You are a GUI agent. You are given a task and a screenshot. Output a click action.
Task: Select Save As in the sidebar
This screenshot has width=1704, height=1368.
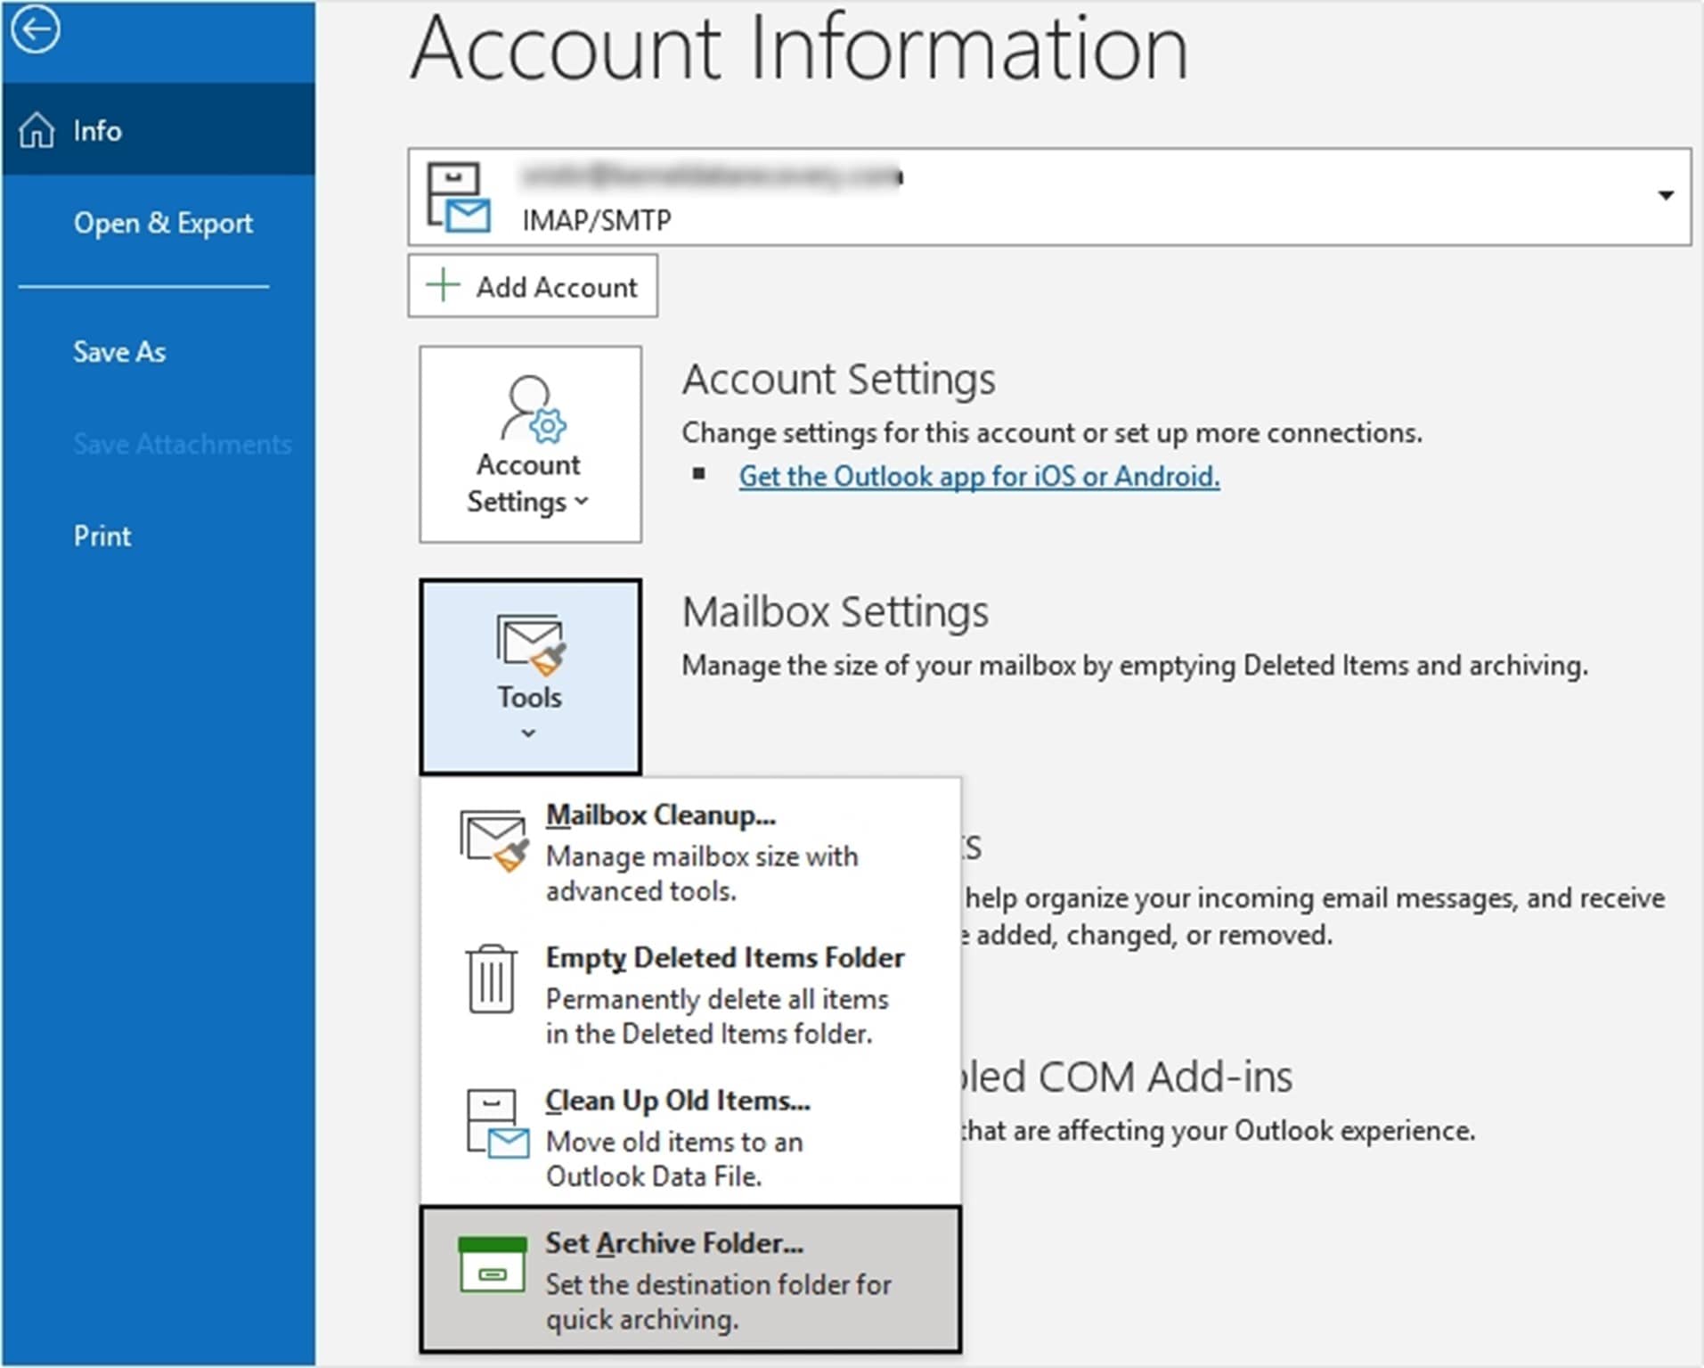(119, 352)
